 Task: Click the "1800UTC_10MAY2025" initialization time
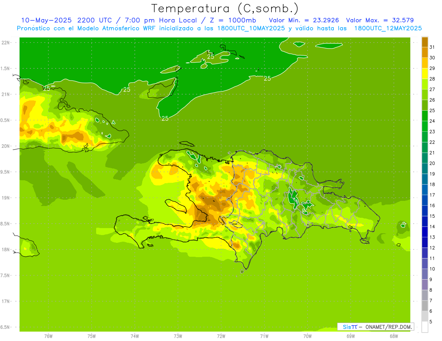[252, 28]
